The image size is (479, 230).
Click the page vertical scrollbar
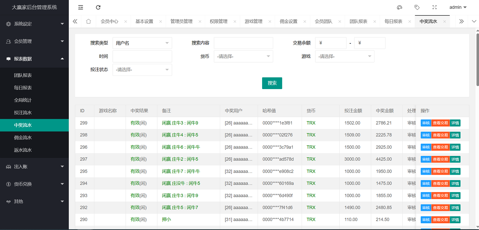[477, 60]
